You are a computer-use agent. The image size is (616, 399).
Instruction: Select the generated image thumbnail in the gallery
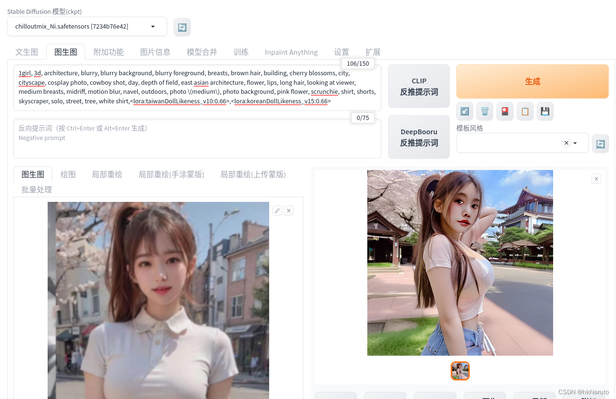point(460,370)
